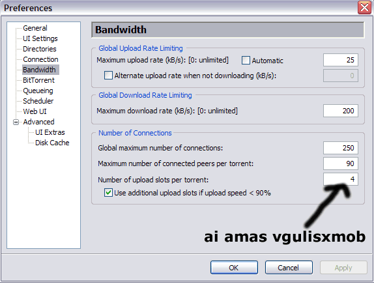Show the Scheduler page
Viewport: 374px width, 284px height.
(38, 101)
